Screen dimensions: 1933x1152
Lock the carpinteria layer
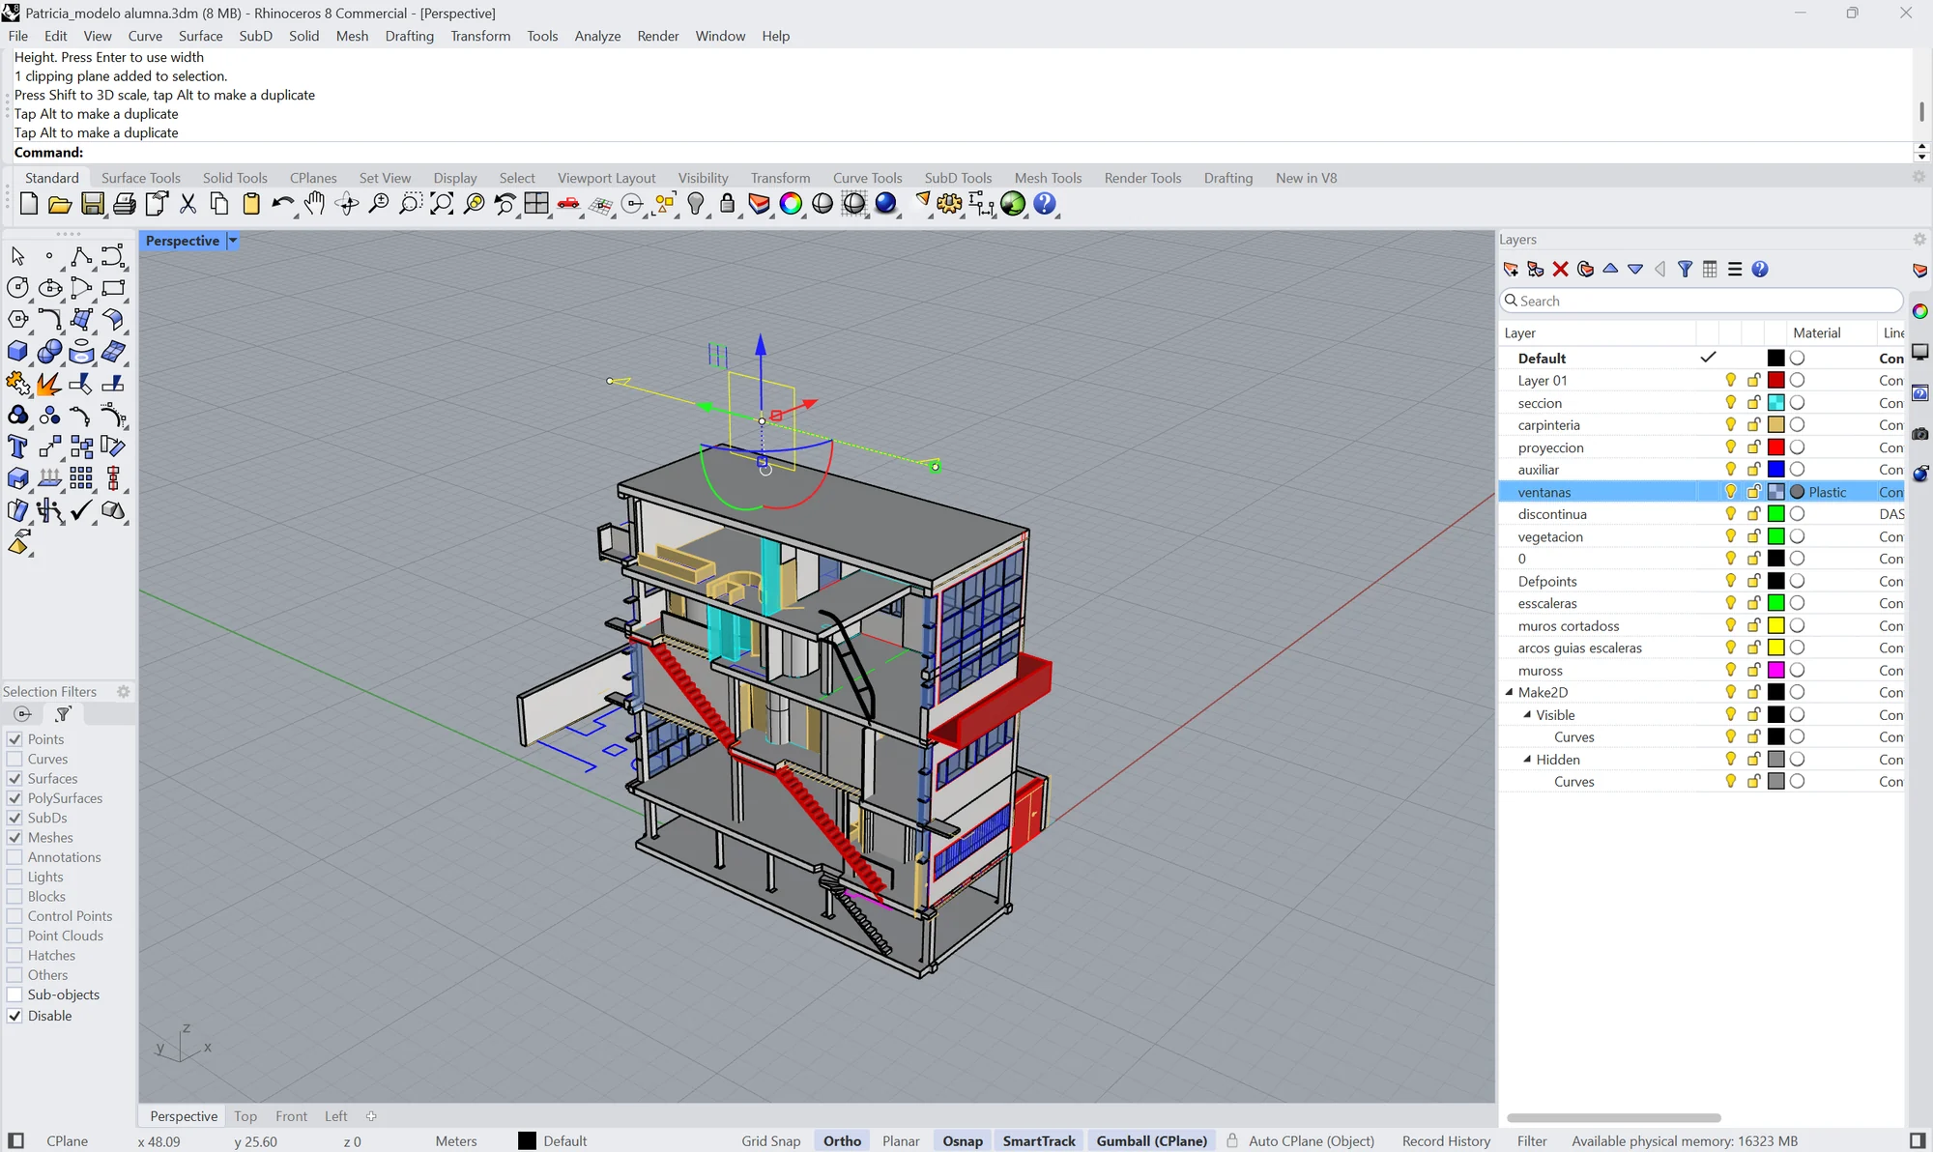1753,425
